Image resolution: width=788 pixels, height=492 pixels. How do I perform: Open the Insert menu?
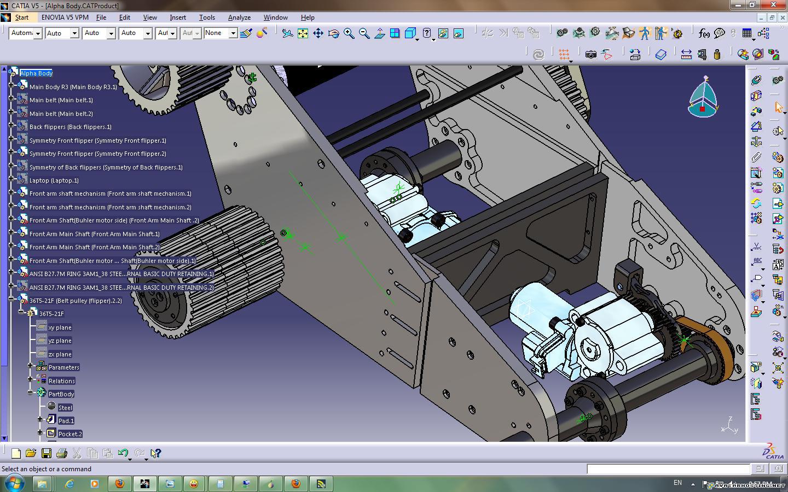(x=177, y=17)
